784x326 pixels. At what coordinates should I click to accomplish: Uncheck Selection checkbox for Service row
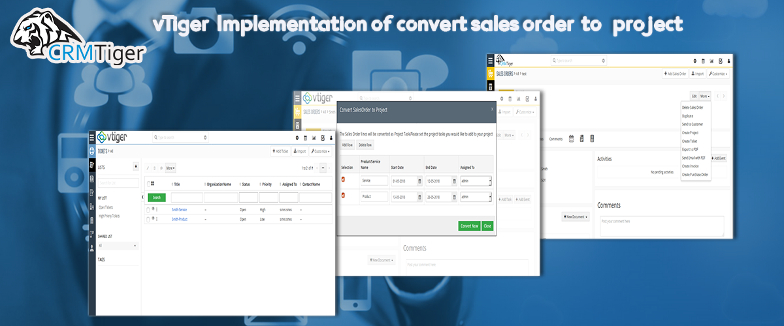point(343,179)
